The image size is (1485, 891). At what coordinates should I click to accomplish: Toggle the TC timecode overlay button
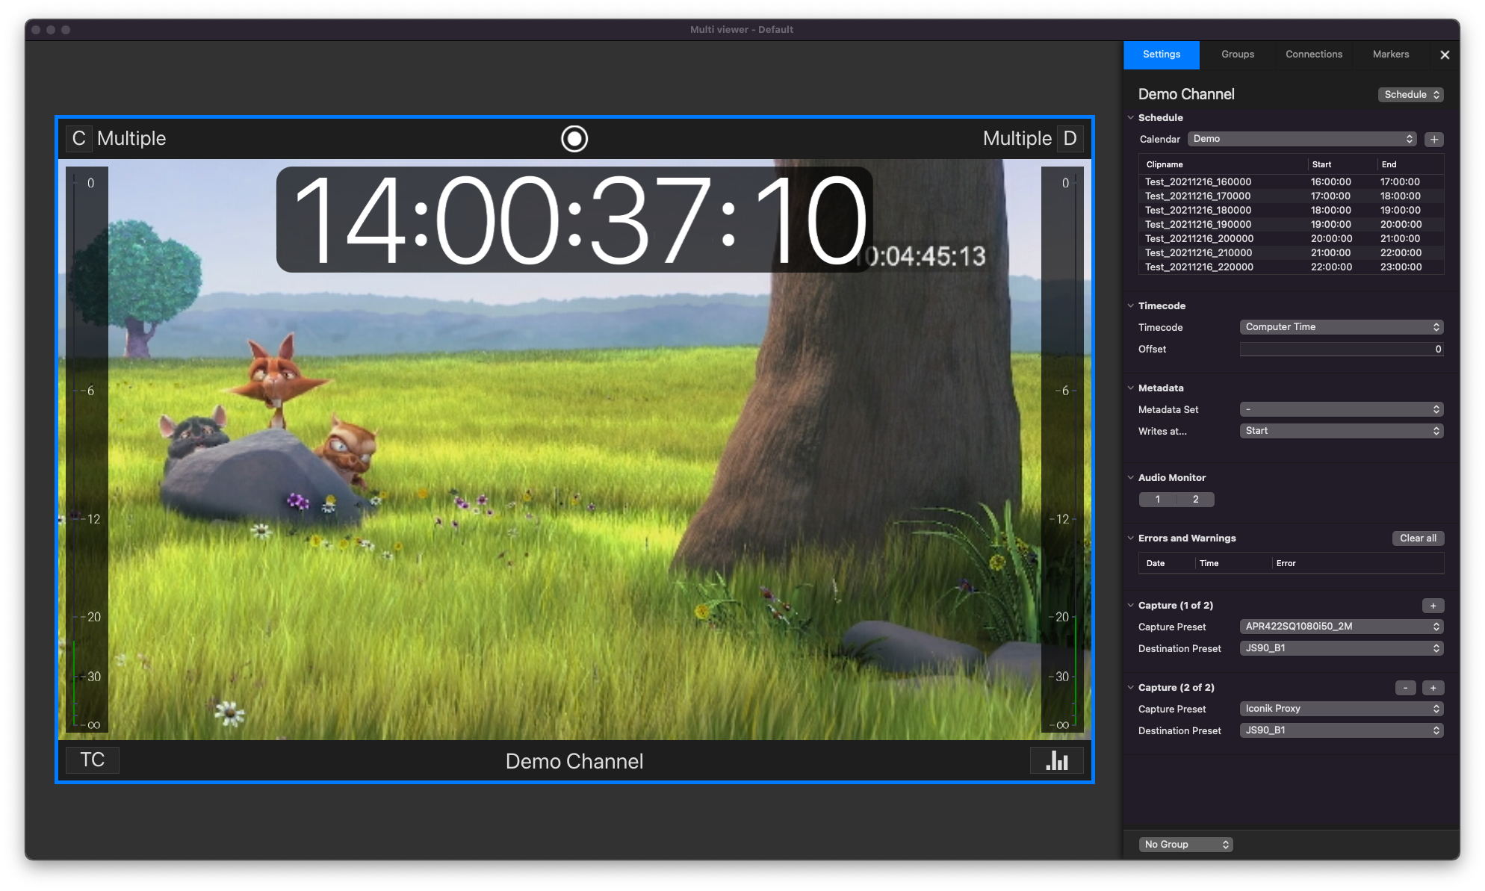coord(93,760)
